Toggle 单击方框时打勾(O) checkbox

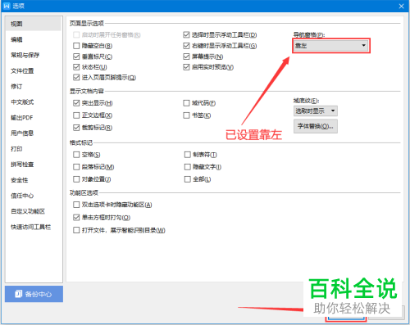(x=76, y=218)
